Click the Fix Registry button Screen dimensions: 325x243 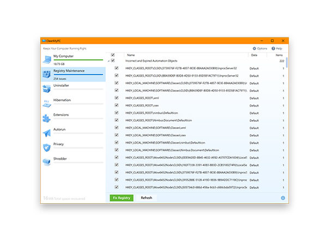click(122, 198)
